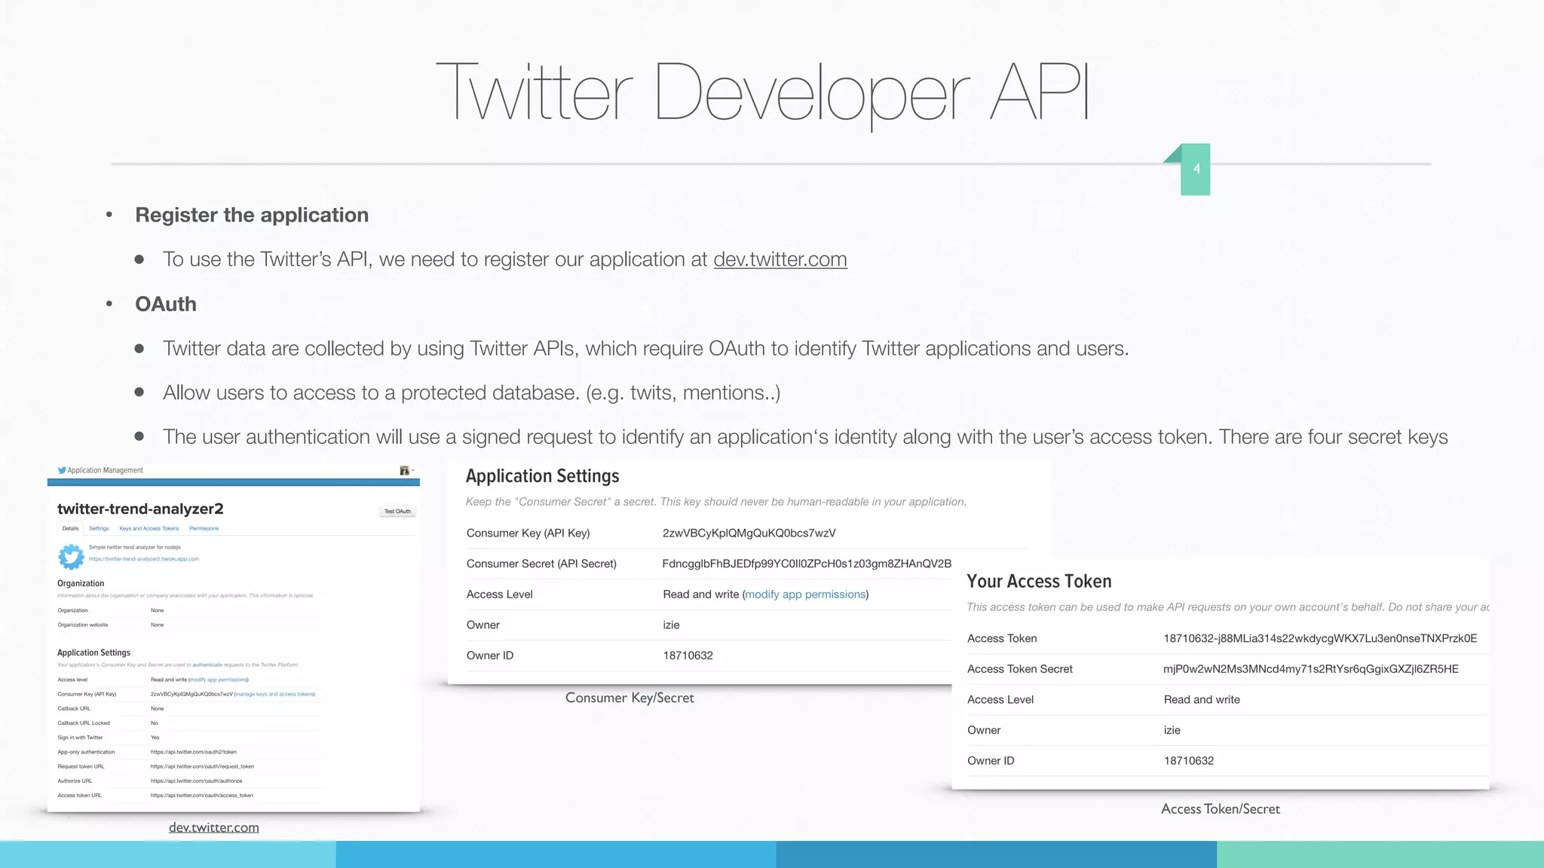The height and width of the screenshot is (868, 1544).
Task: Click the 'Consumer Key (API Key)' label in large panel
Action: 528,533
